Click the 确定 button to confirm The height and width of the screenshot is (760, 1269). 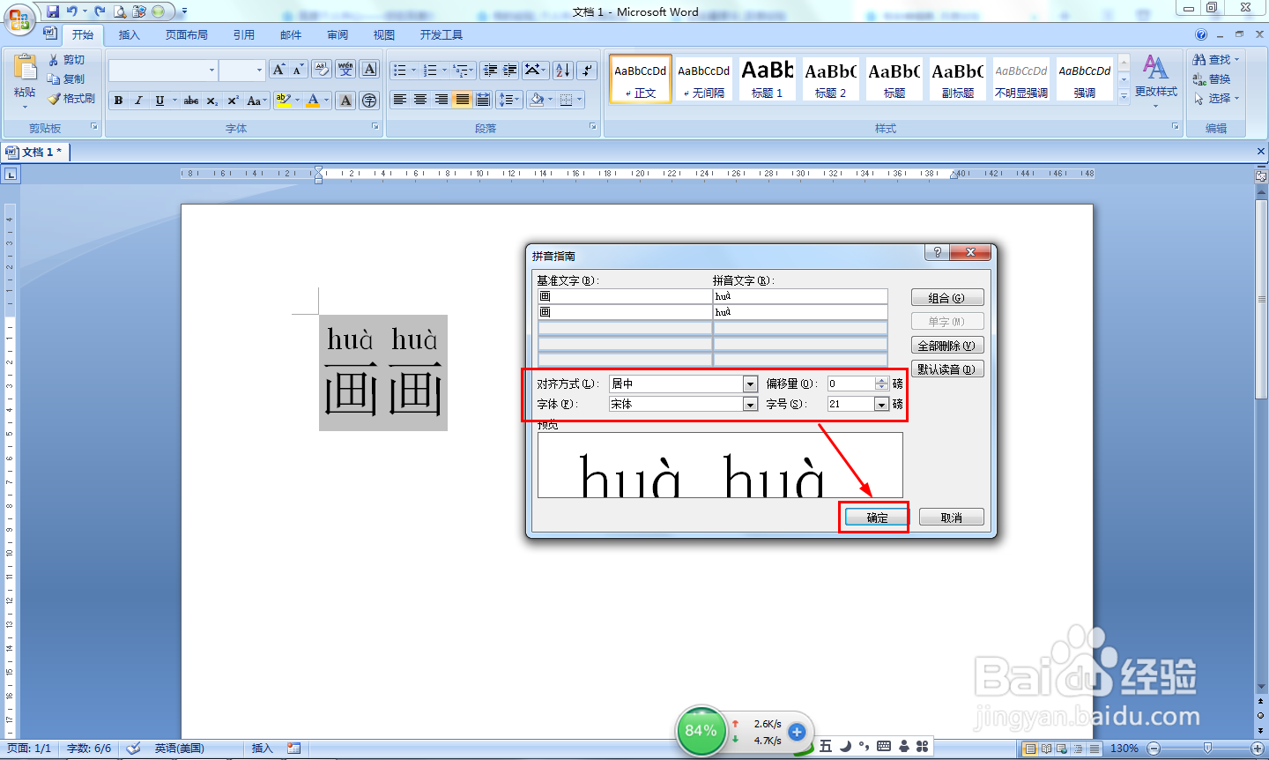[874, 517]
